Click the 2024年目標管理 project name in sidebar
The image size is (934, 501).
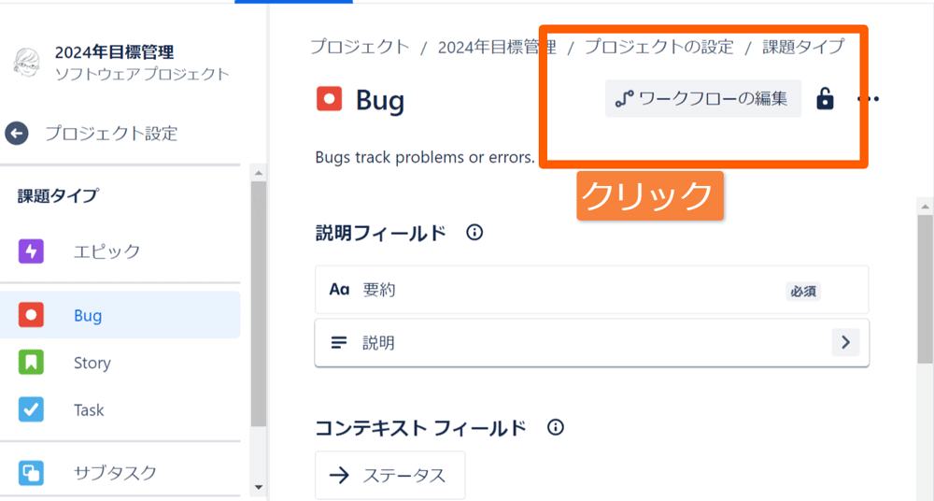click(x=114, y=52)
